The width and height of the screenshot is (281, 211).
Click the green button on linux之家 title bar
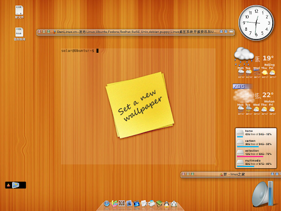pyautogui.click(x=193, y=174)
